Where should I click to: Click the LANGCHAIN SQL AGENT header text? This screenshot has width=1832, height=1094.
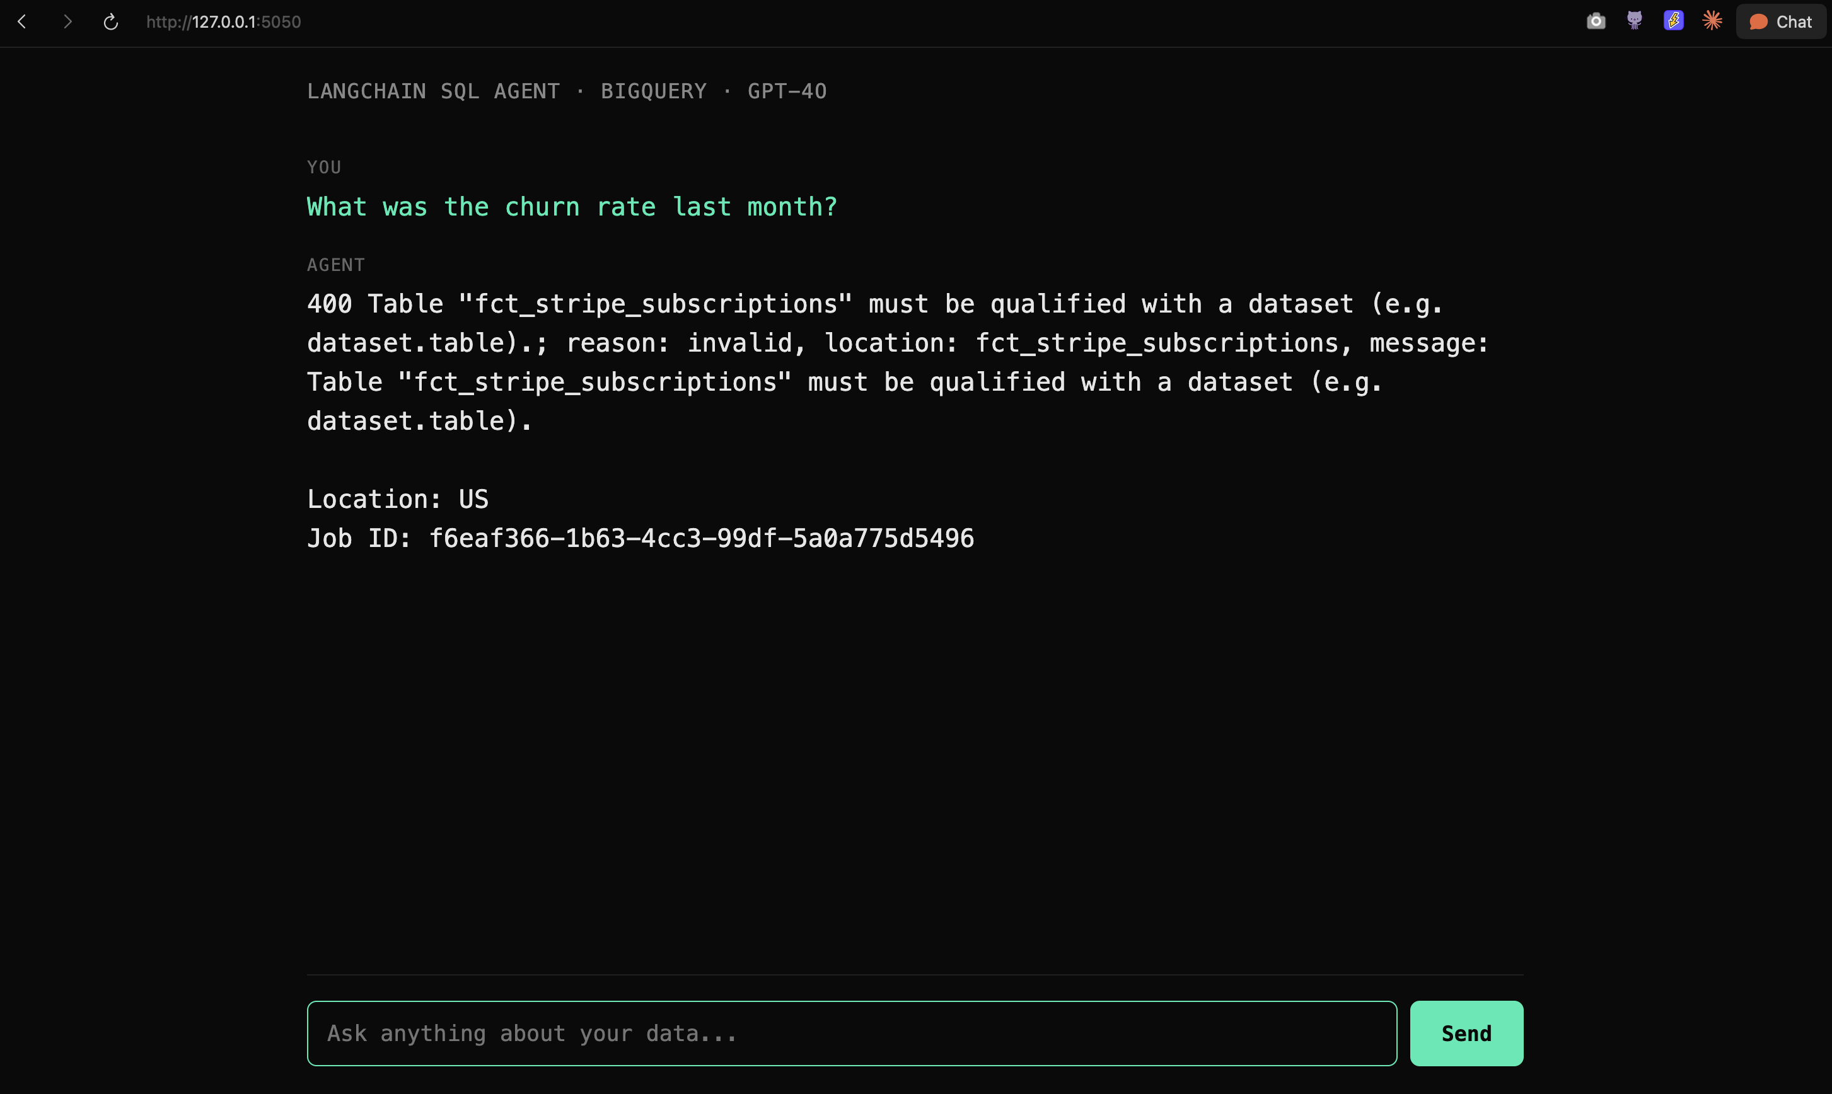point(433,91)
